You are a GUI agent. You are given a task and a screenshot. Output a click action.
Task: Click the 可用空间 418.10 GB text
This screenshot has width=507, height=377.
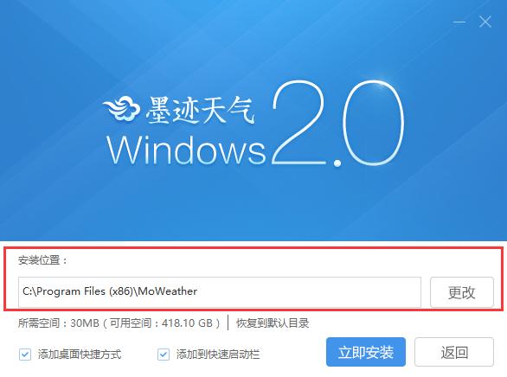pos(162,323)
